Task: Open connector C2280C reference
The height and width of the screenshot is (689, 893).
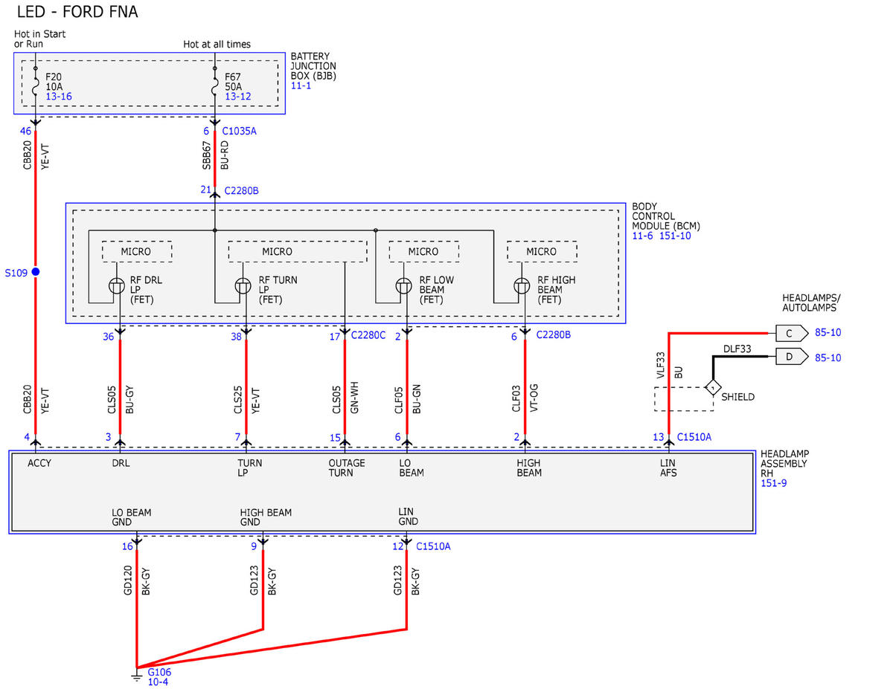Action: (368, 335)
